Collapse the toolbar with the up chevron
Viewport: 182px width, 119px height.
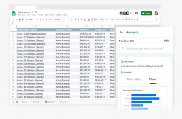click(x=156, y=19)
